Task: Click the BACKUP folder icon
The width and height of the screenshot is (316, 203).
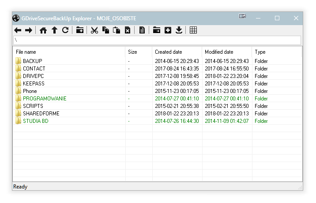Action: pyautogui.click(x=18, y=61)
